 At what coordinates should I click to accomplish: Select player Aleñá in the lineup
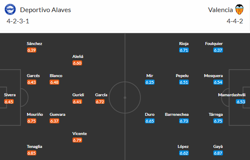(x=78, y=56)
